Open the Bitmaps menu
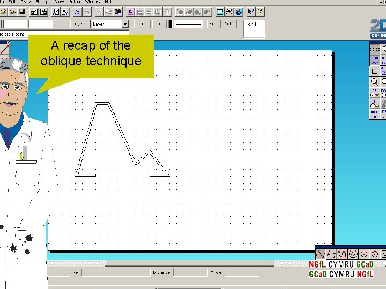 click(x=43, y=2)
